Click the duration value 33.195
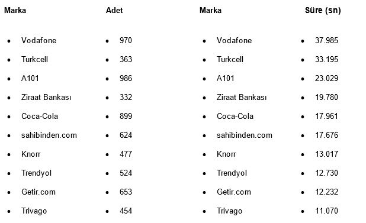The image size is (366, 223). (326, 59)
